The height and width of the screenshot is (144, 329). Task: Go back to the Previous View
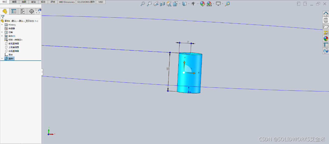pos(156,4)
